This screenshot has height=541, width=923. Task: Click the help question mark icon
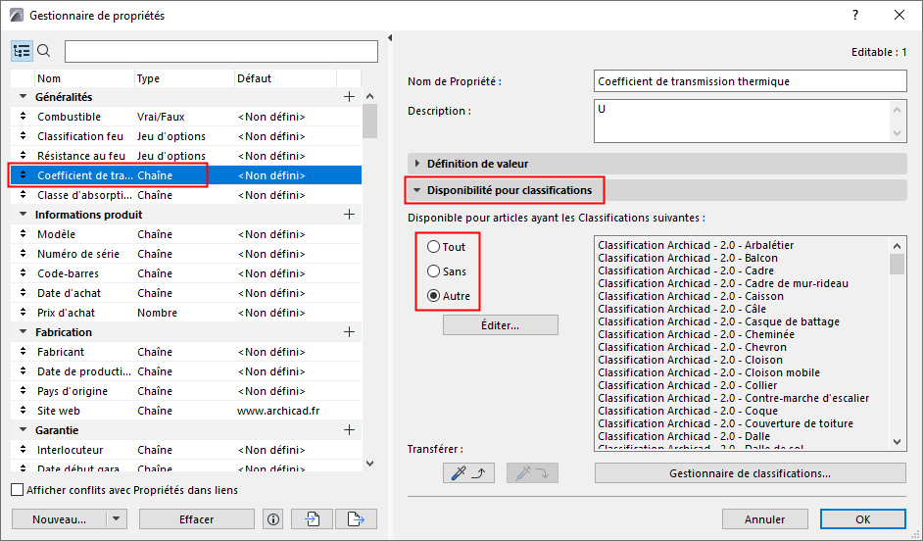pos(855,16)
